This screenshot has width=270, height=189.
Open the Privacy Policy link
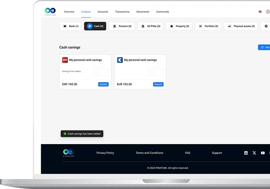pos(105,153)
